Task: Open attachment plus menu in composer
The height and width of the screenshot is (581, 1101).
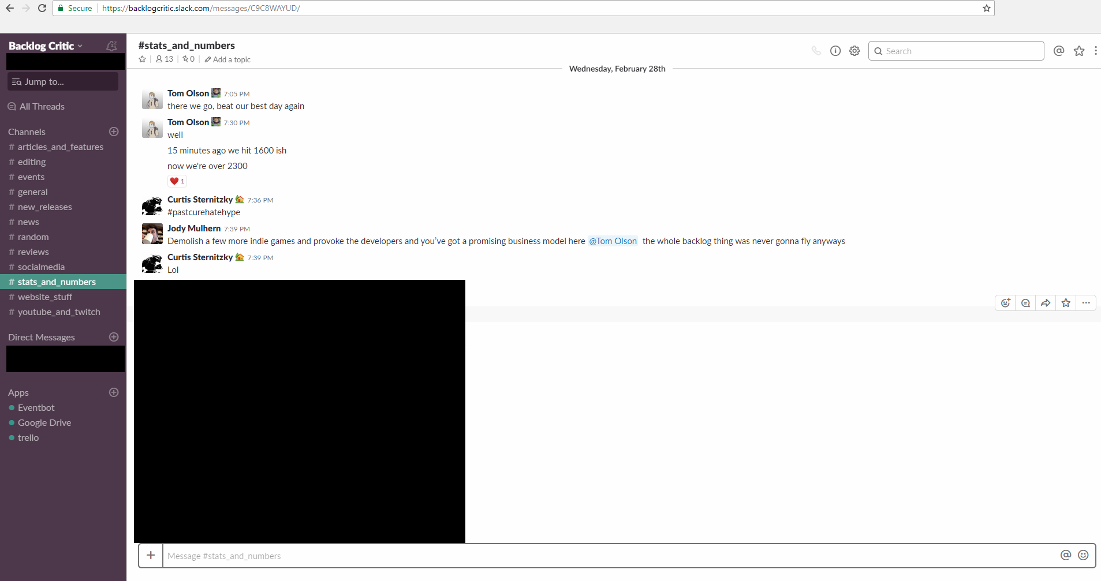Action: 151,556
